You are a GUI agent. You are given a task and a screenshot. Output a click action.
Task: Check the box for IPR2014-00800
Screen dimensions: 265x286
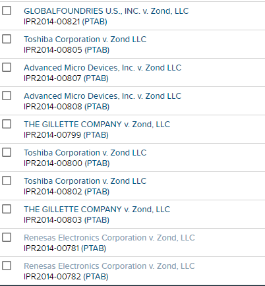[x=7, y=152]
